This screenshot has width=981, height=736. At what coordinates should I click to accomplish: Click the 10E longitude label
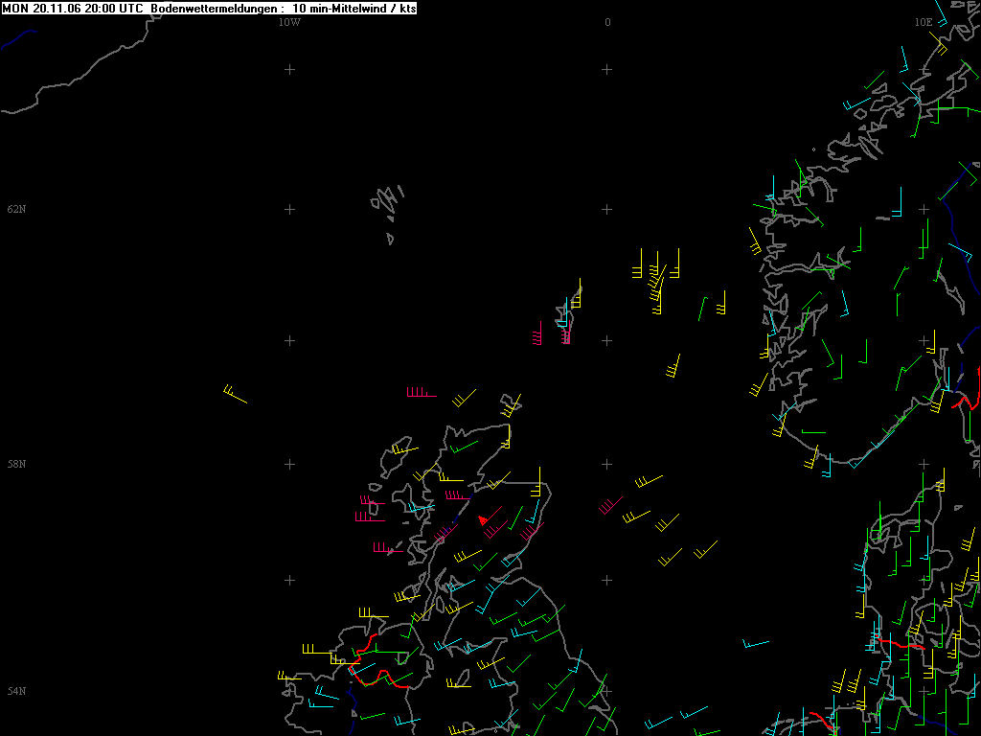click(x=923, y=22)
